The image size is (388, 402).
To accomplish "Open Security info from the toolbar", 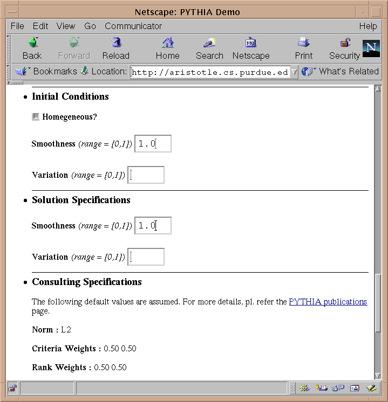I will [x=345, y=48].
